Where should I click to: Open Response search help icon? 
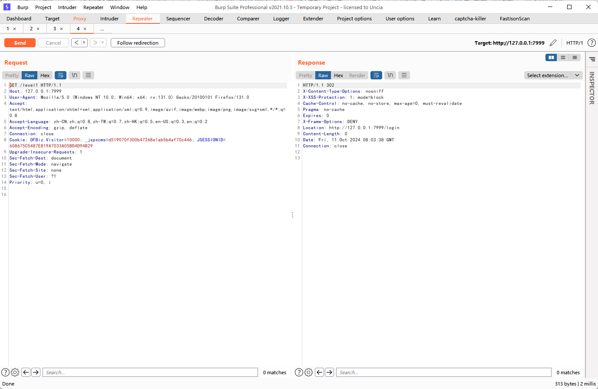299,372
